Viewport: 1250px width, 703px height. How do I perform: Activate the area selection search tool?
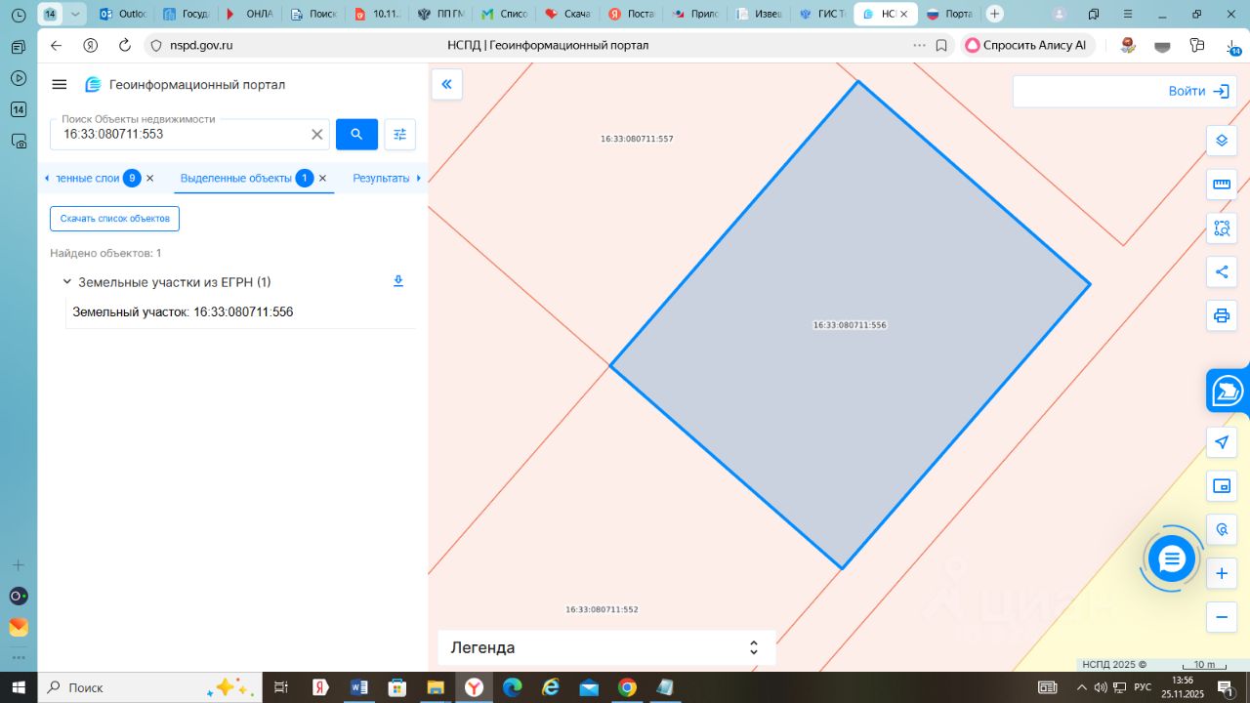1221,228
